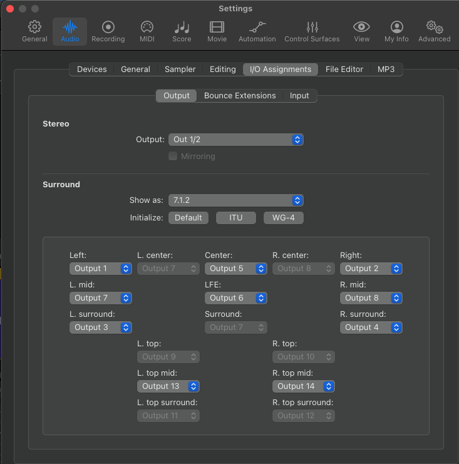Viewport: 459px width, 464px height.
Task: Switch to the File Editor tab
Action: pyautogui.click(x=344, y=70)
